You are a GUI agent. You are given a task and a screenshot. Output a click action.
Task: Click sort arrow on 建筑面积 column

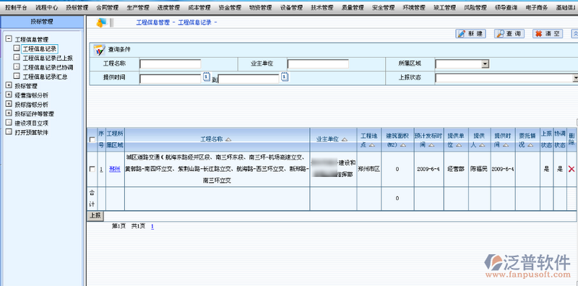403,145
